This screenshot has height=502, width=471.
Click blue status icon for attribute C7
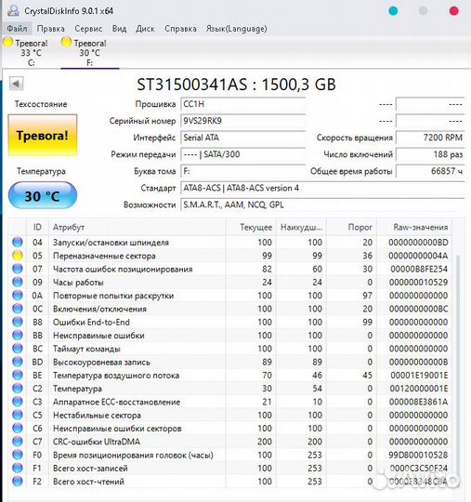coord(18,442)
